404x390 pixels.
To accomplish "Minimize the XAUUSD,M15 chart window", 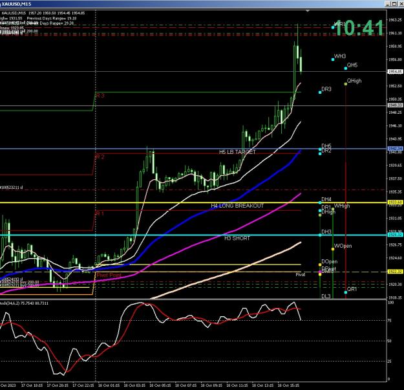I will [388, 4].
